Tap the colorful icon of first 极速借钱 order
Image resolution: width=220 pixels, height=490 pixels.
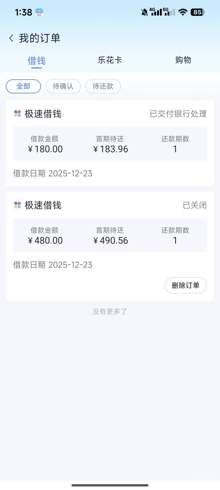click(17, 114)
